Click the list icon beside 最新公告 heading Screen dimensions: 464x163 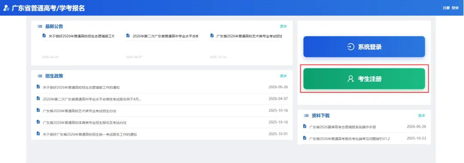coord(40,27)
